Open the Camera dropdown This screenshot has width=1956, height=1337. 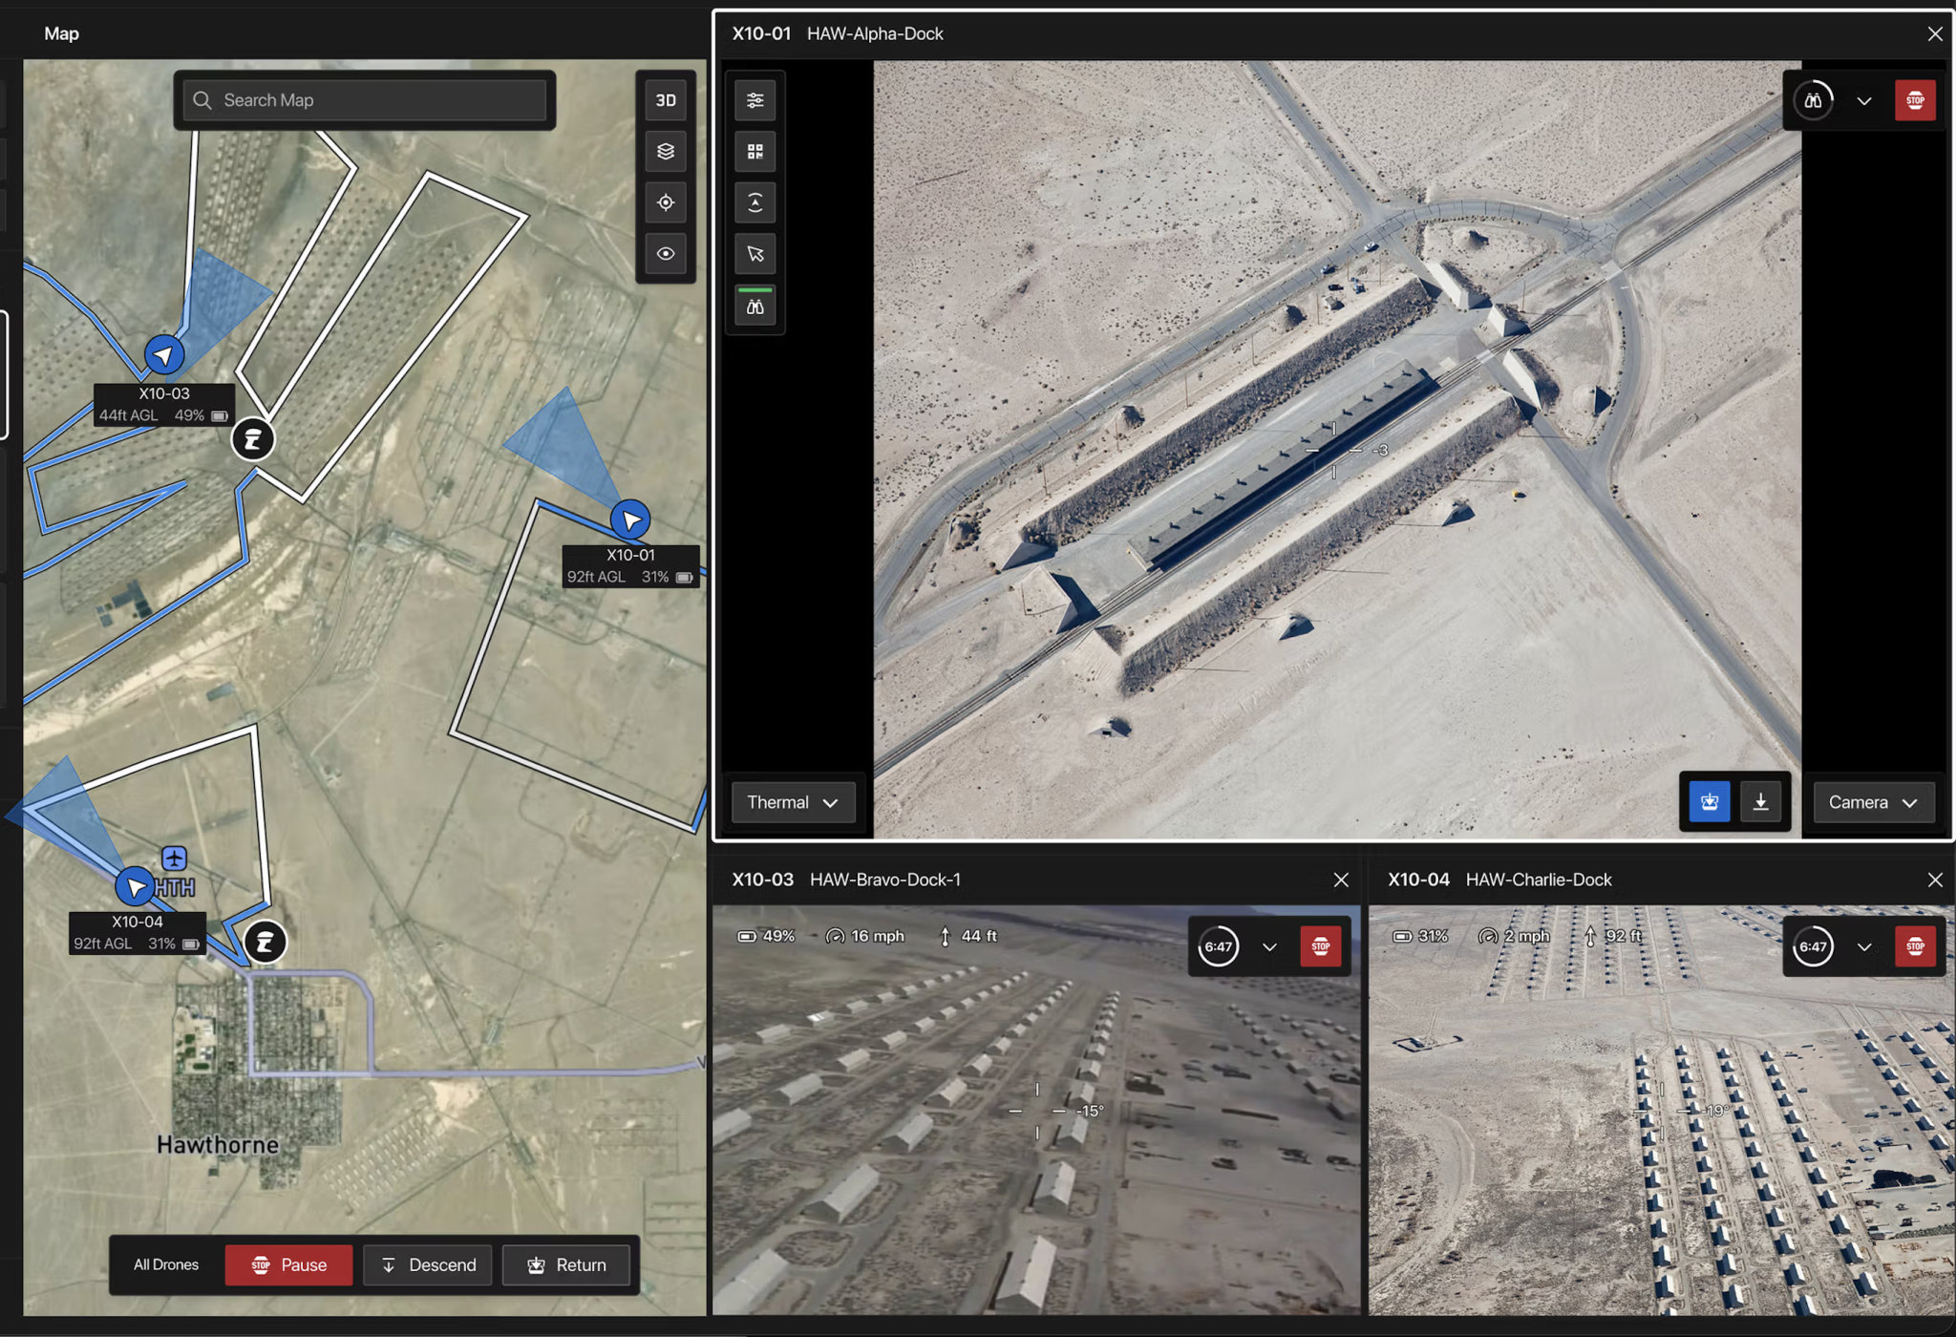[1873, 802]
